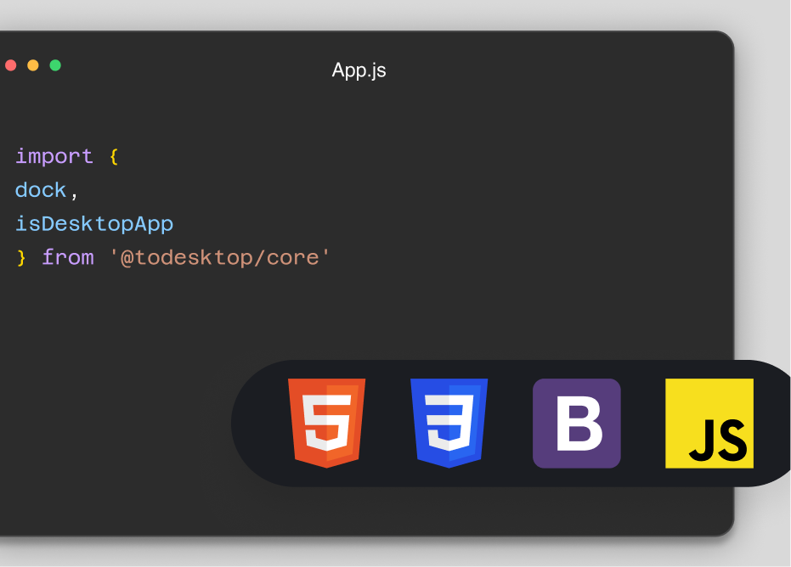Select the dock identifier in the code
This screenshot has height=567, width=791.
pos(41,190)
